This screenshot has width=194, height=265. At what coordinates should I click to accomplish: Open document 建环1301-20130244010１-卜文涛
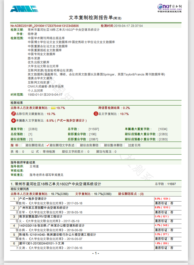[42, 243]
